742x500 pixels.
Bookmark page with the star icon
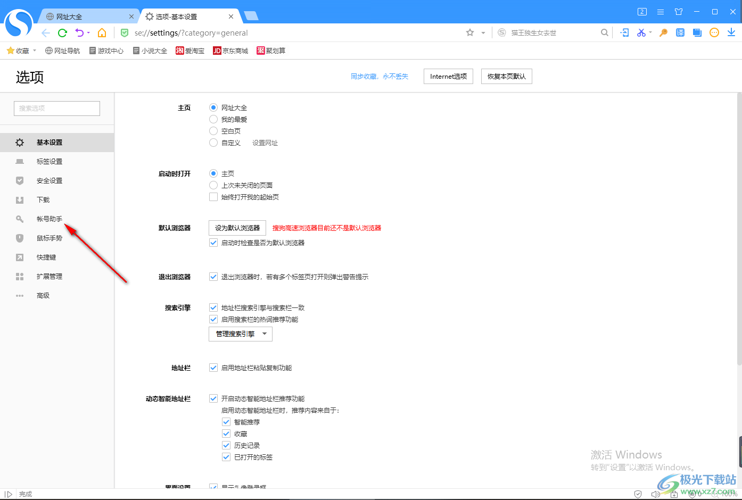470,33
